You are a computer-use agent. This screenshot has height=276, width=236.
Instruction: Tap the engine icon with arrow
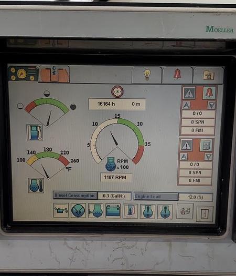coord(95,211)
